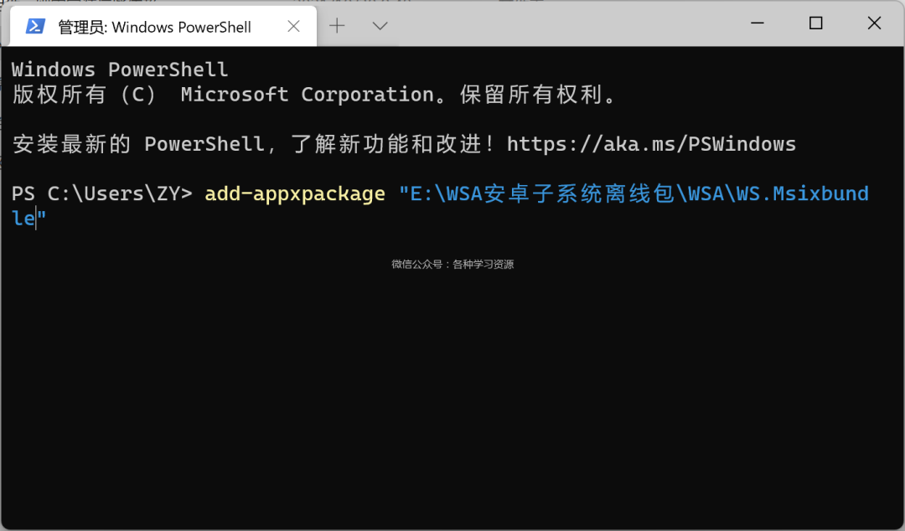Select the 管理员: Windows PowerShell tab

click(x=163, y=26)
